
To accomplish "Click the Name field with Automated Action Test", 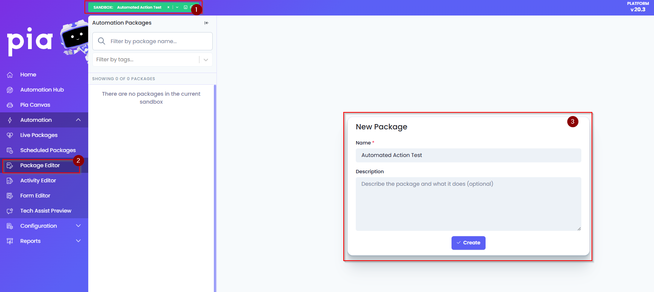I will [468, 155].
